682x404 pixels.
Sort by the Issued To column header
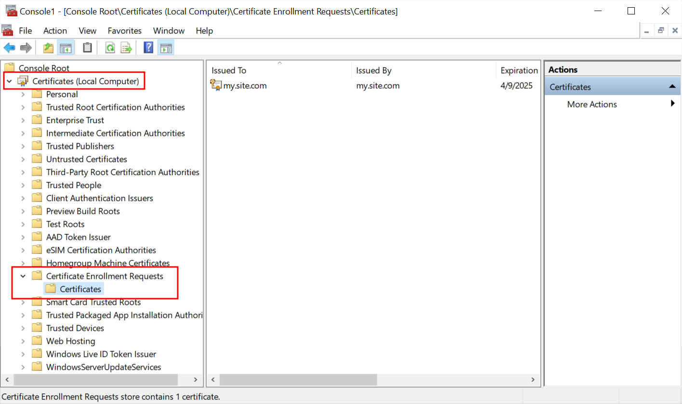pos(280,70)
